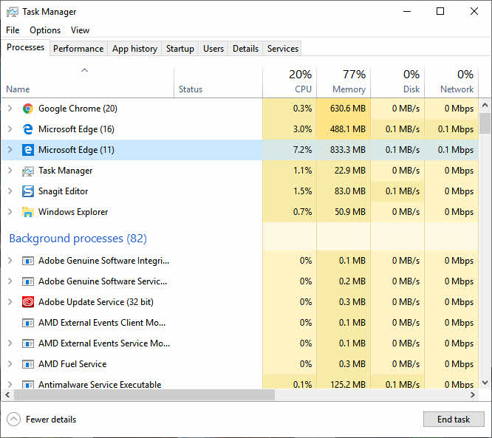
Task: Click the vertical scrollbar thumb
Action: click(485, 123)
